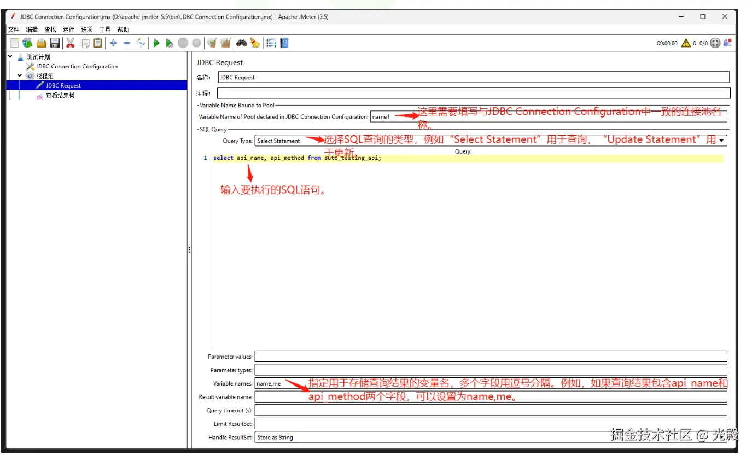This screenshot has width=752, height=455.
Task: Click the Cut scissors icon
Action: [x=71, y=43]
